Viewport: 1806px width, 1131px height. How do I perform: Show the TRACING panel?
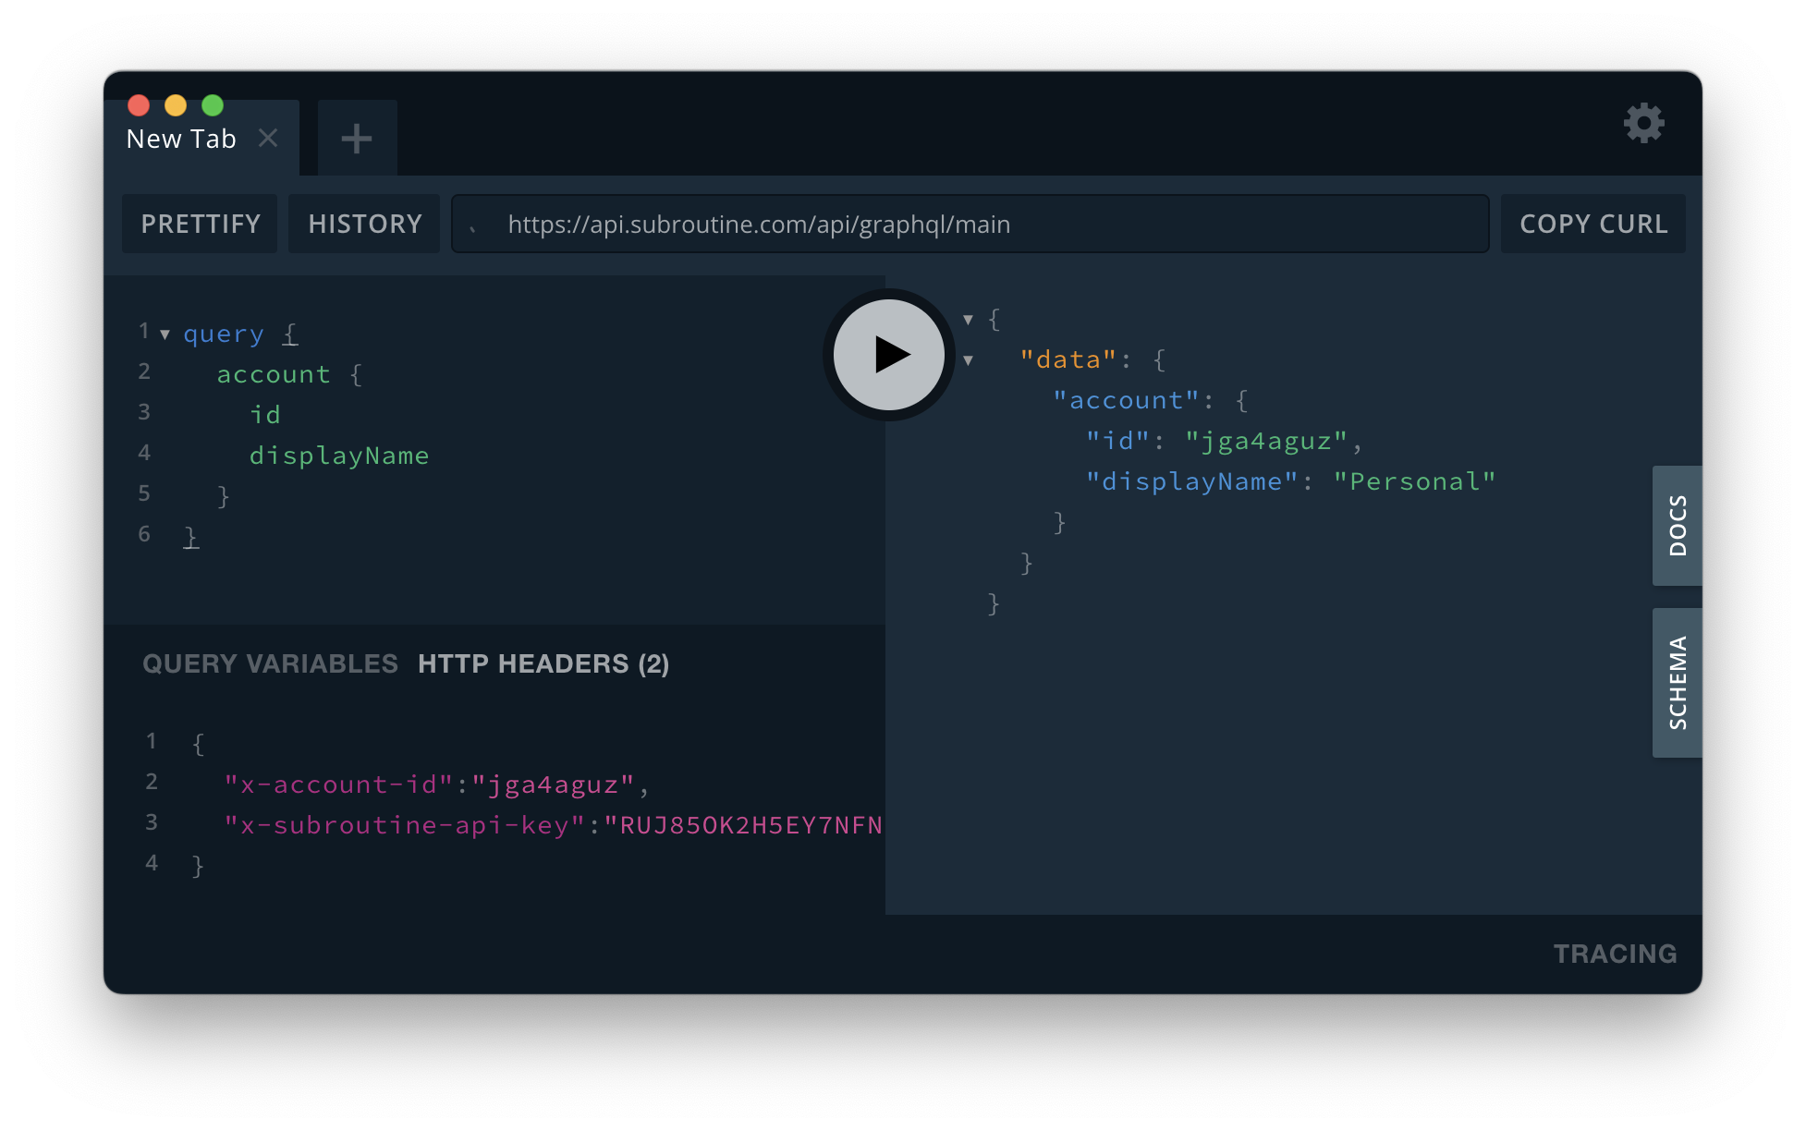1615,953
